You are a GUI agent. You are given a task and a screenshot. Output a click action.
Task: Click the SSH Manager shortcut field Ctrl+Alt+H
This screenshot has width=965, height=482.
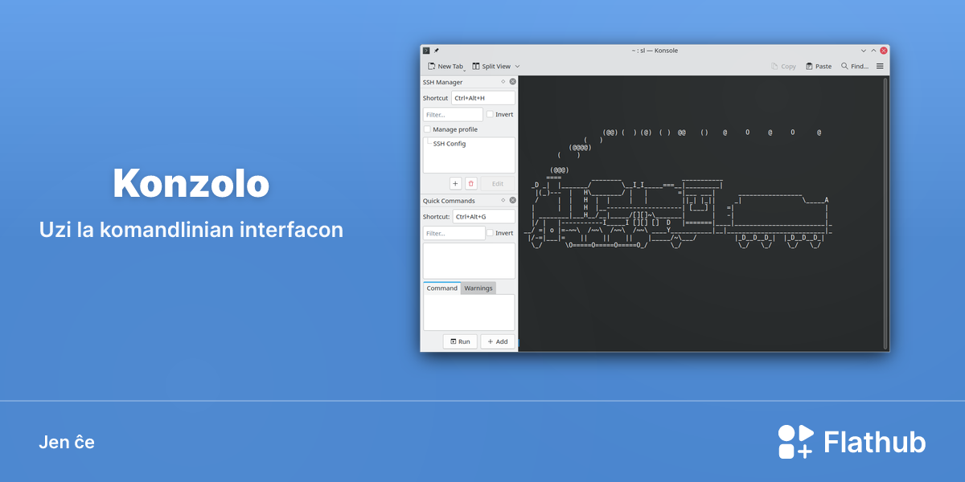[x=483, y=98]
